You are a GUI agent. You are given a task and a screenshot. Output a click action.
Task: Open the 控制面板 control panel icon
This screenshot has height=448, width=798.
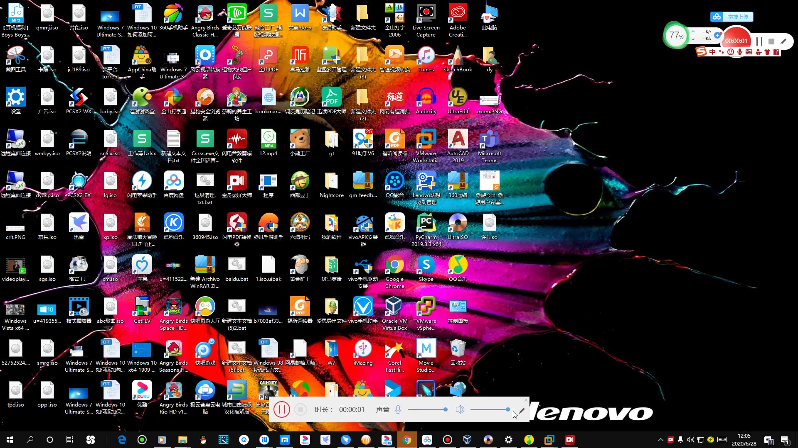(x=458, y=311)
